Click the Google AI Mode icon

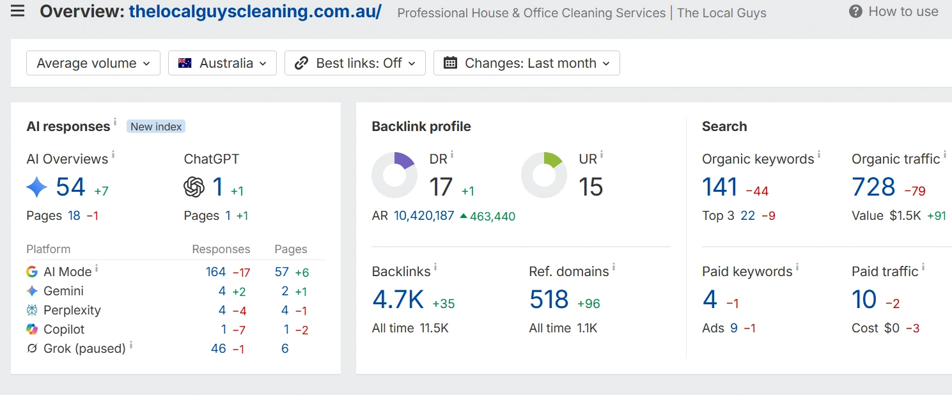point(32,272)
